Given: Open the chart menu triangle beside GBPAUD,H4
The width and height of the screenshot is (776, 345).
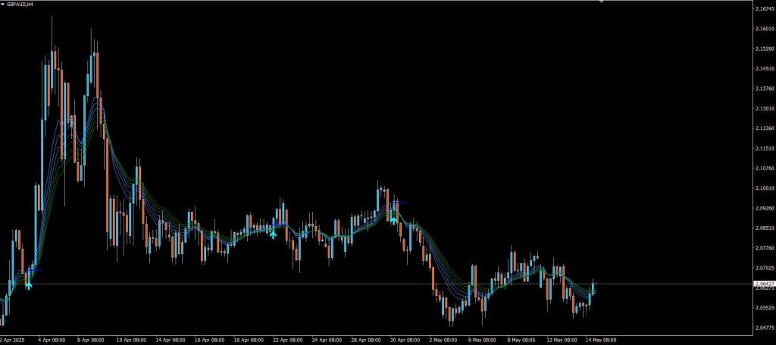Looking at the screenshot, I should coord(3,4).
